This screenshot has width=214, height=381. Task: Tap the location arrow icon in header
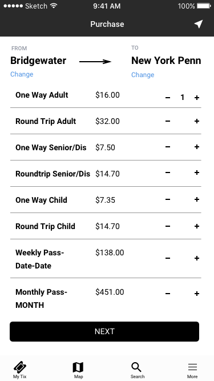coord(198,24)
